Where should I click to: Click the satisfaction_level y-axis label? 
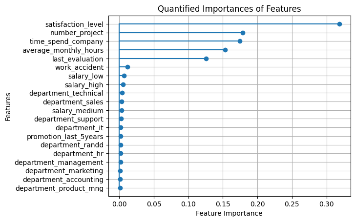click(74, 24)
